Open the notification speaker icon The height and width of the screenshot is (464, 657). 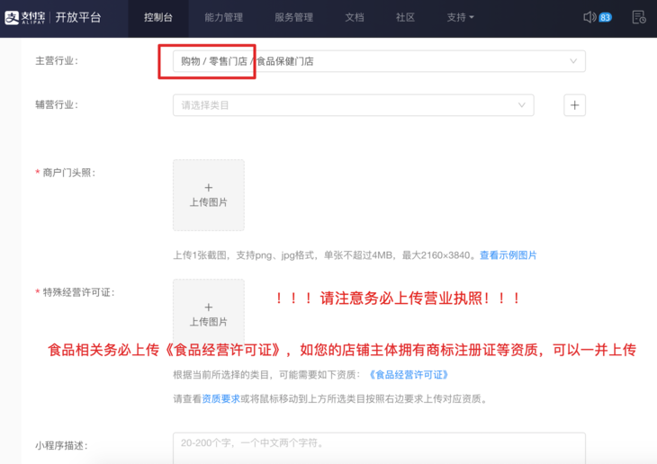[x=589, y=17]
